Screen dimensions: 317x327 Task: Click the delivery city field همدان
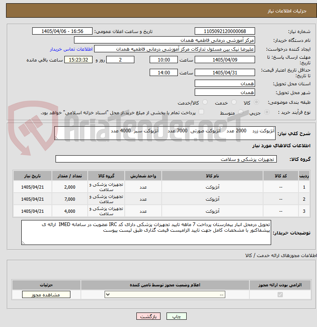point(224,92)
